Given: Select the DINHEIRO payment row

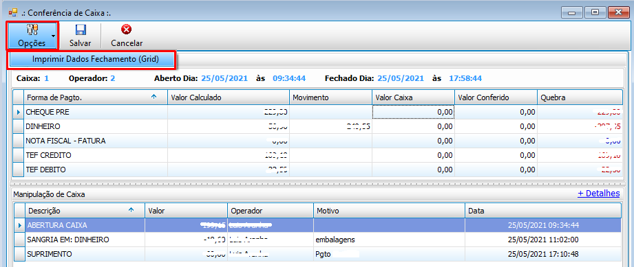Looking at the screenshot, I should point(317,126).
